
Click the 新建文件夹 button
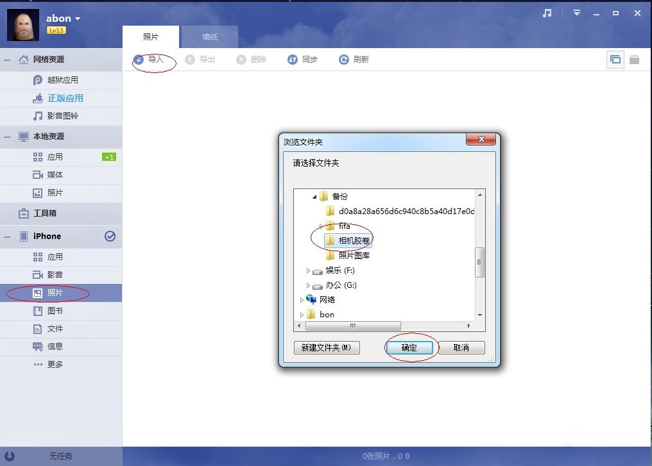(x=327, y=347)
